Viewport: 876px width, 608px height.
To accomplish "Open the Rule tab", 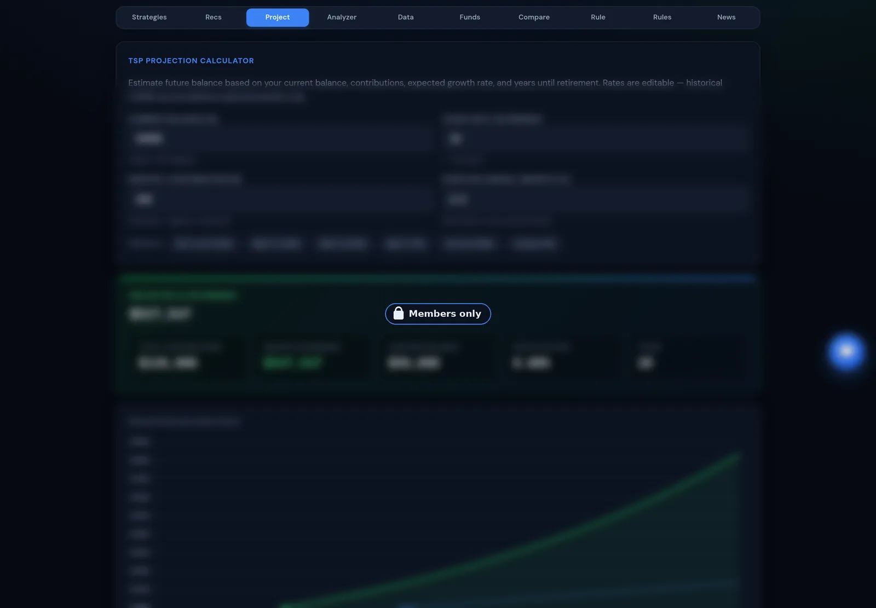I will [598, 18].
